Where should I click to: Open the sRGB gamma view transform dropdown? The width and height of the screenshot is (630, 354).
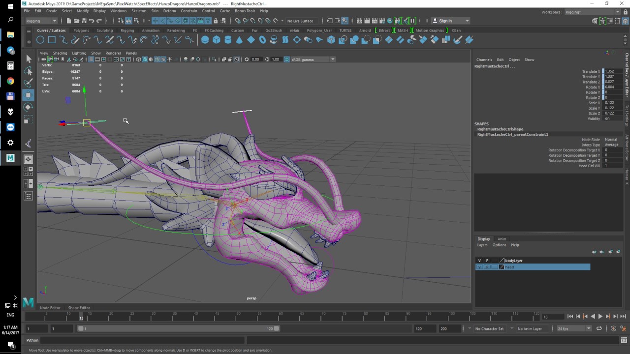point(313,59)
